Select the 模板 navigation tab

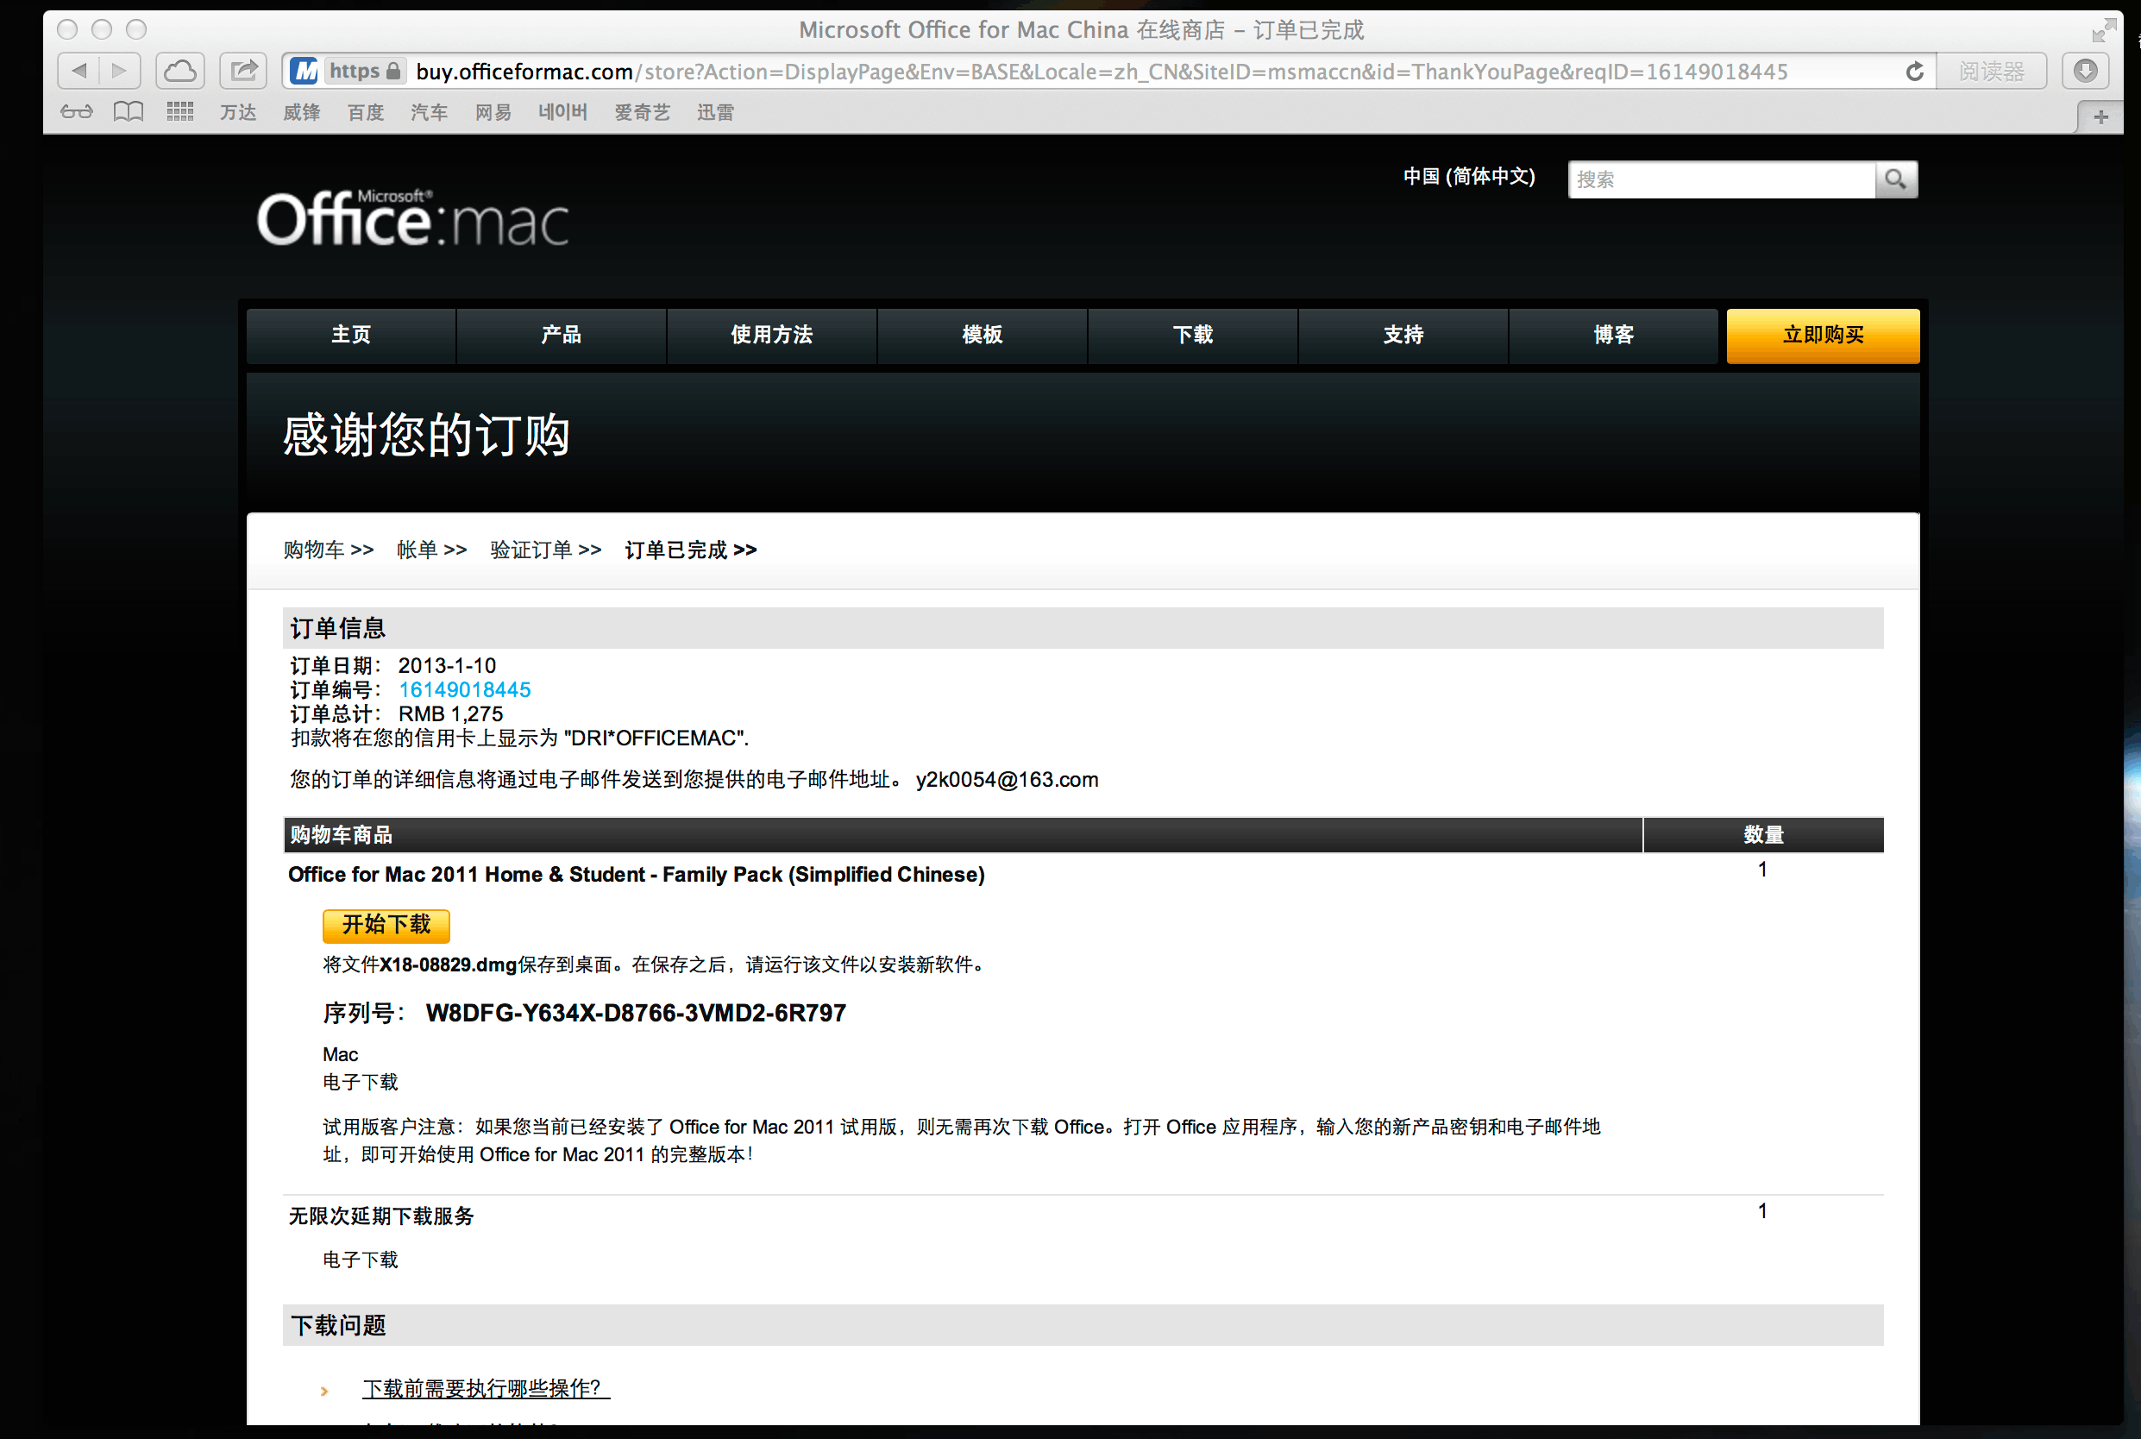[983, 335]
